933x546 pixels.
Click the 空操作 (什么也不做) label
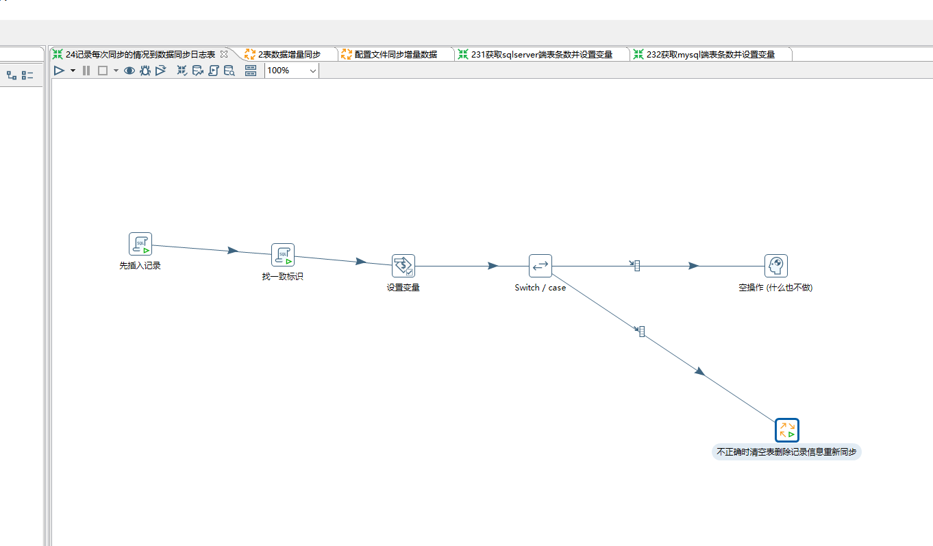(775, 287)
